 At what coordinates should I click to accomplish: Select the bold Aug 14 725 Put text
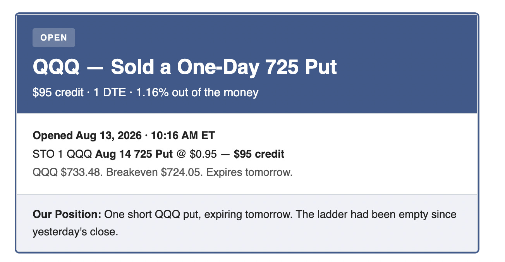[x=134, y=154]
